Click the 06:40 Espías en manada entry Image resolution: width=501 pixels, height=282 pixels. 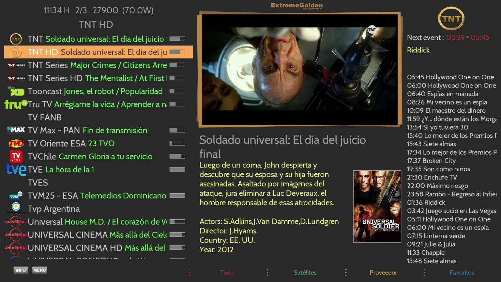(443, 94)
